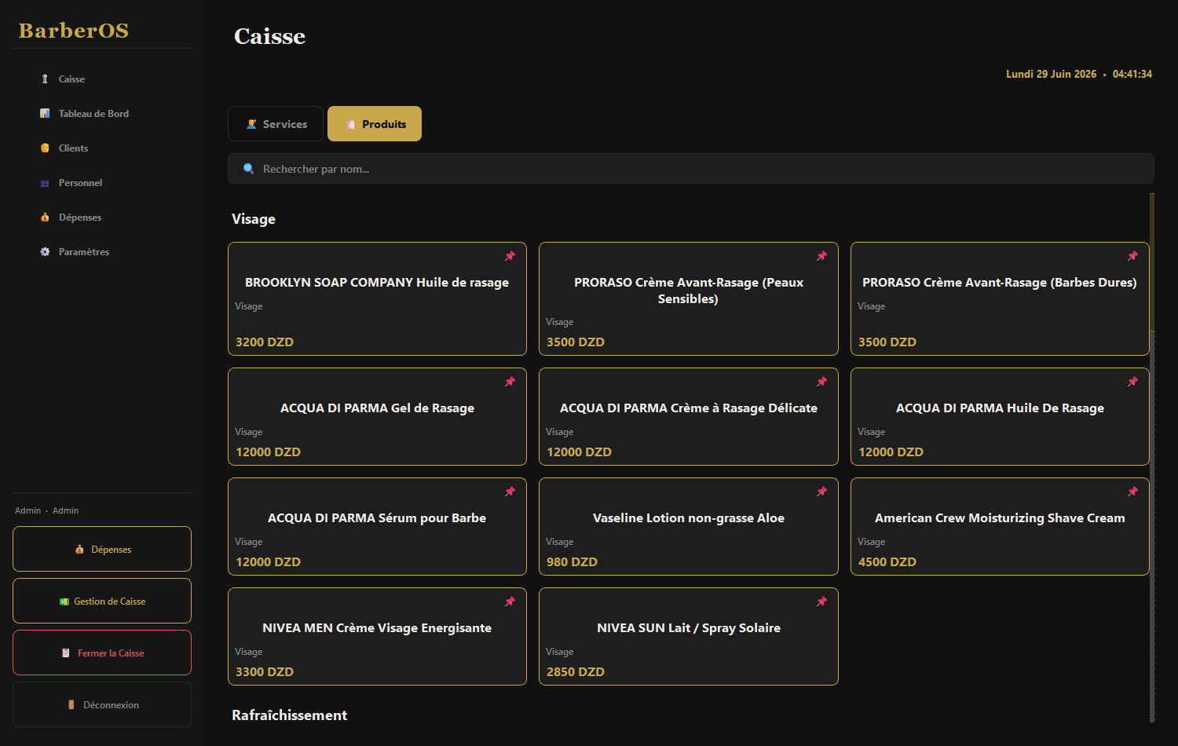Click the 2850 DZD price
This screenshot has height=746, width=1178.
tap(576, 672)
